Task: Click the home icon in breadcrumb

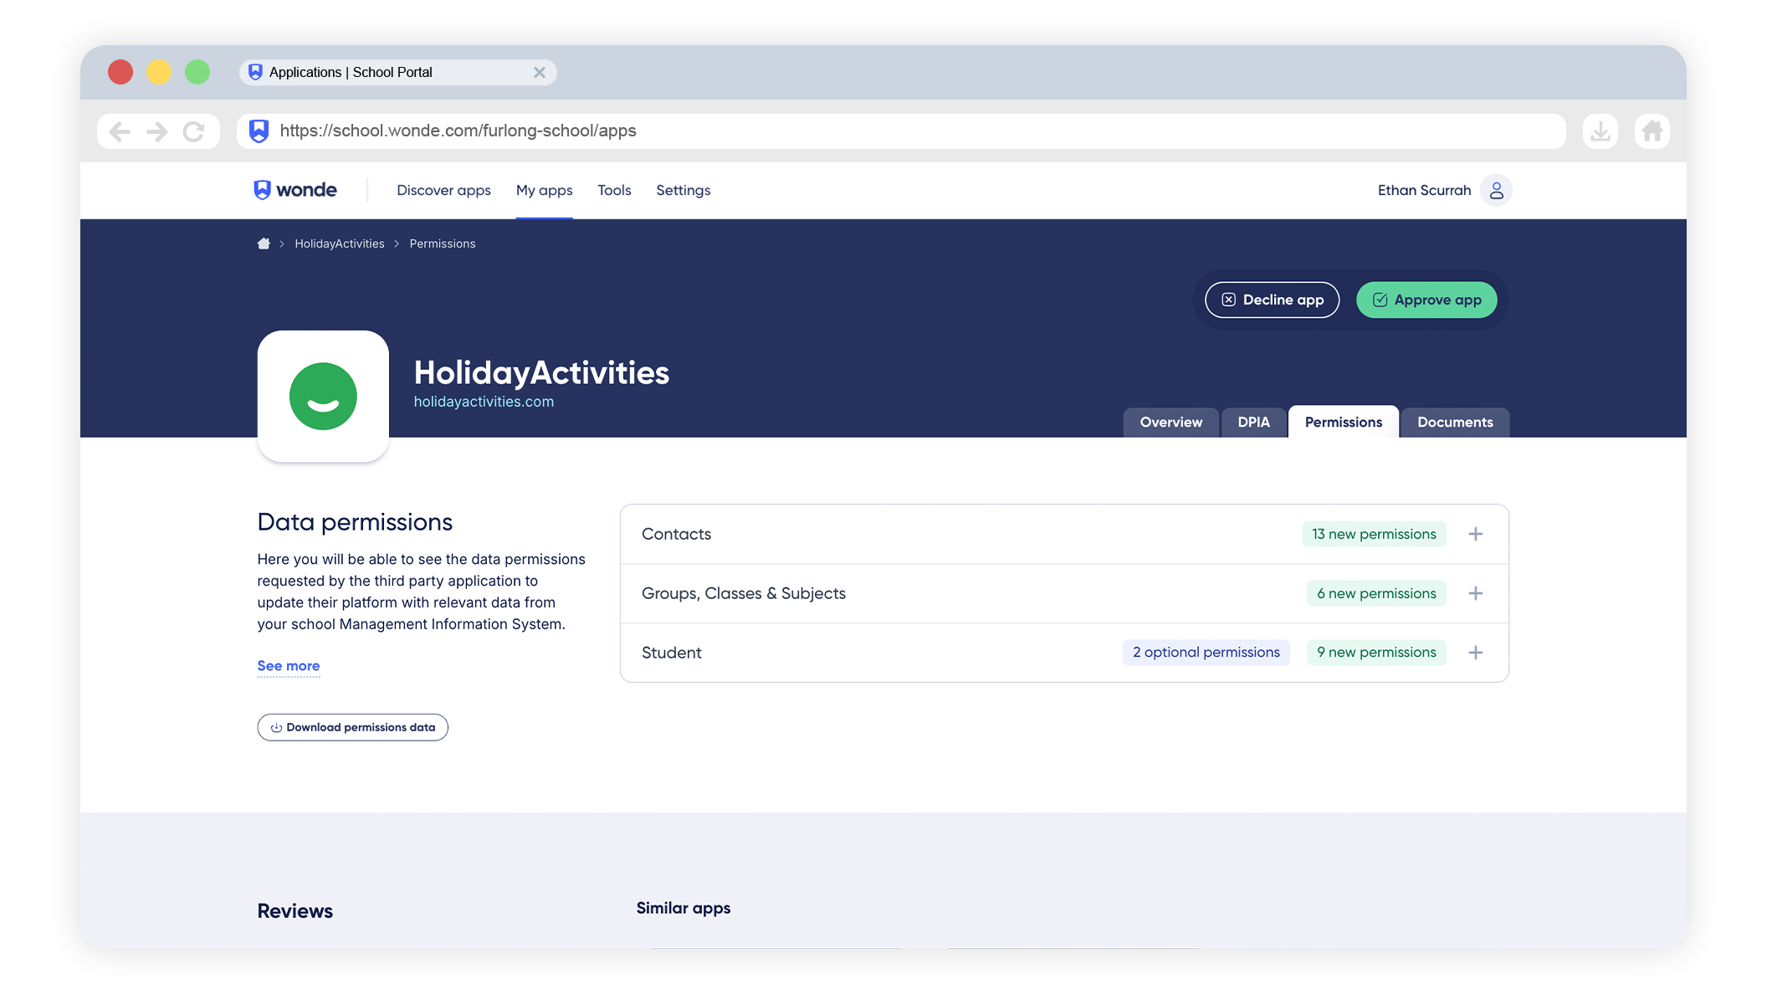Action: (264, 243)
